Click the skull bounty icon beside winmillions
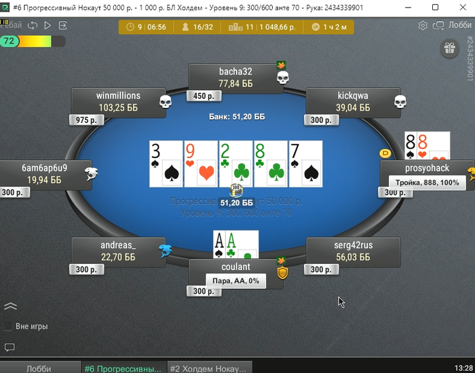This screenshot has height=373, width=475. (166, 102)
